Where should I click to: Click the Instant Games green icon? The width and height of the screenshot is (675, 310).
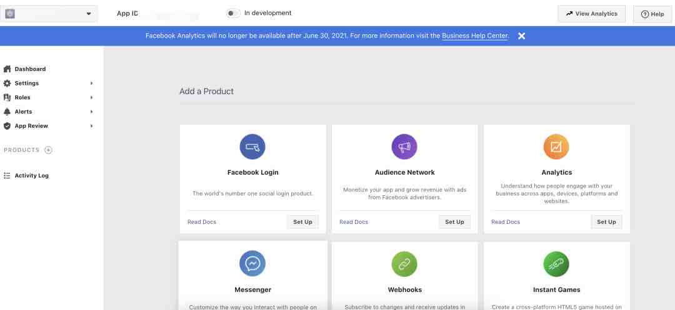point(556,264)
